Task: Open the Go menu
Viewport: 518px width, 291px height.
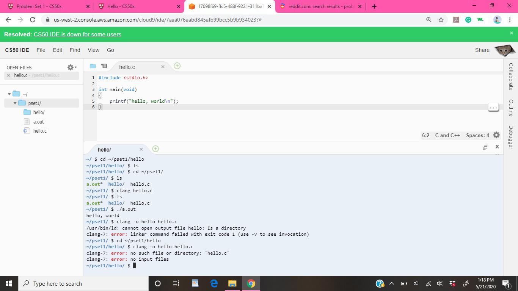Action: tap(110, 50)
